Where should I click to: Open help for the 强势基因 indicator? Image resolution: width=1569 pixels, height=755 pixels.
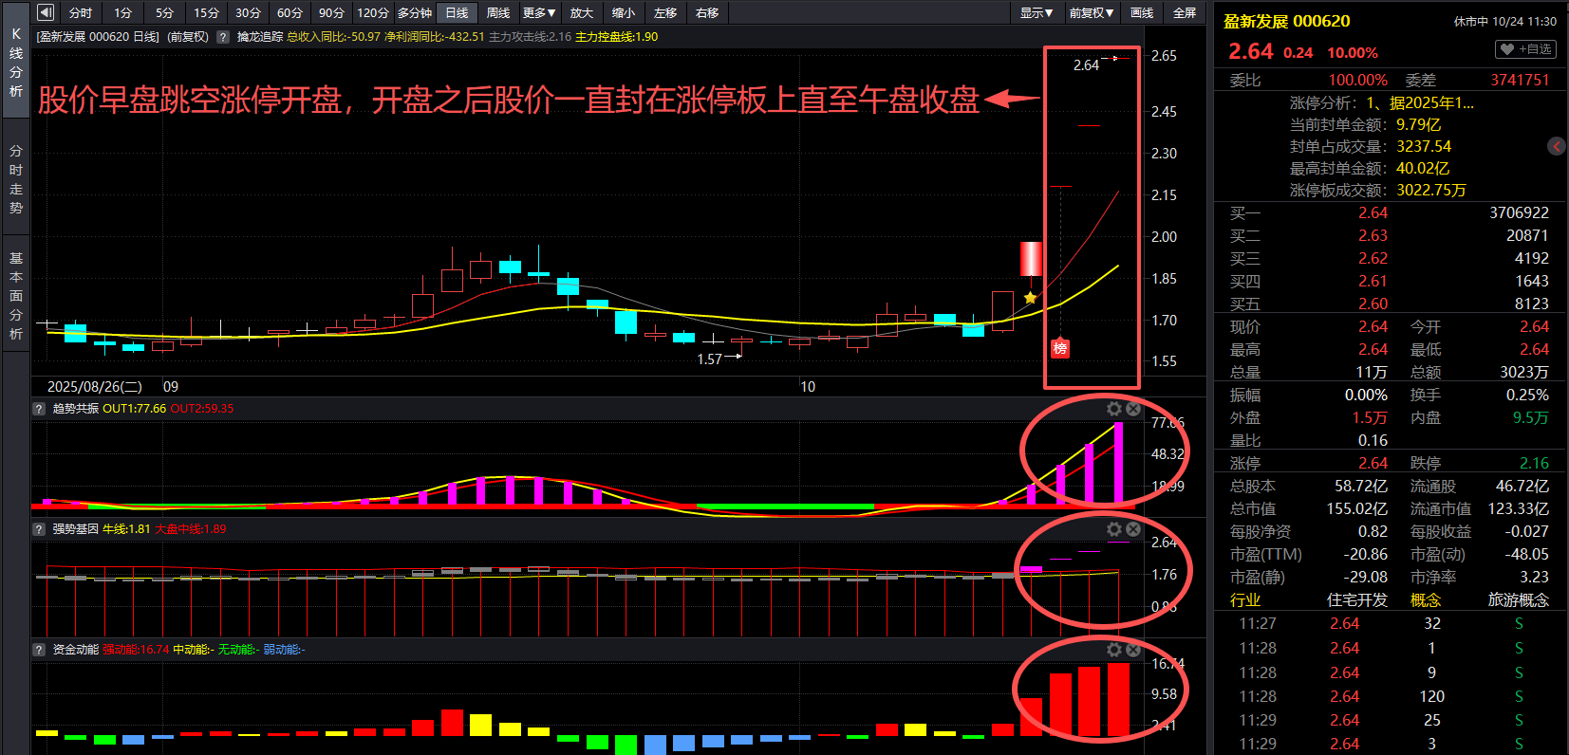39,529
